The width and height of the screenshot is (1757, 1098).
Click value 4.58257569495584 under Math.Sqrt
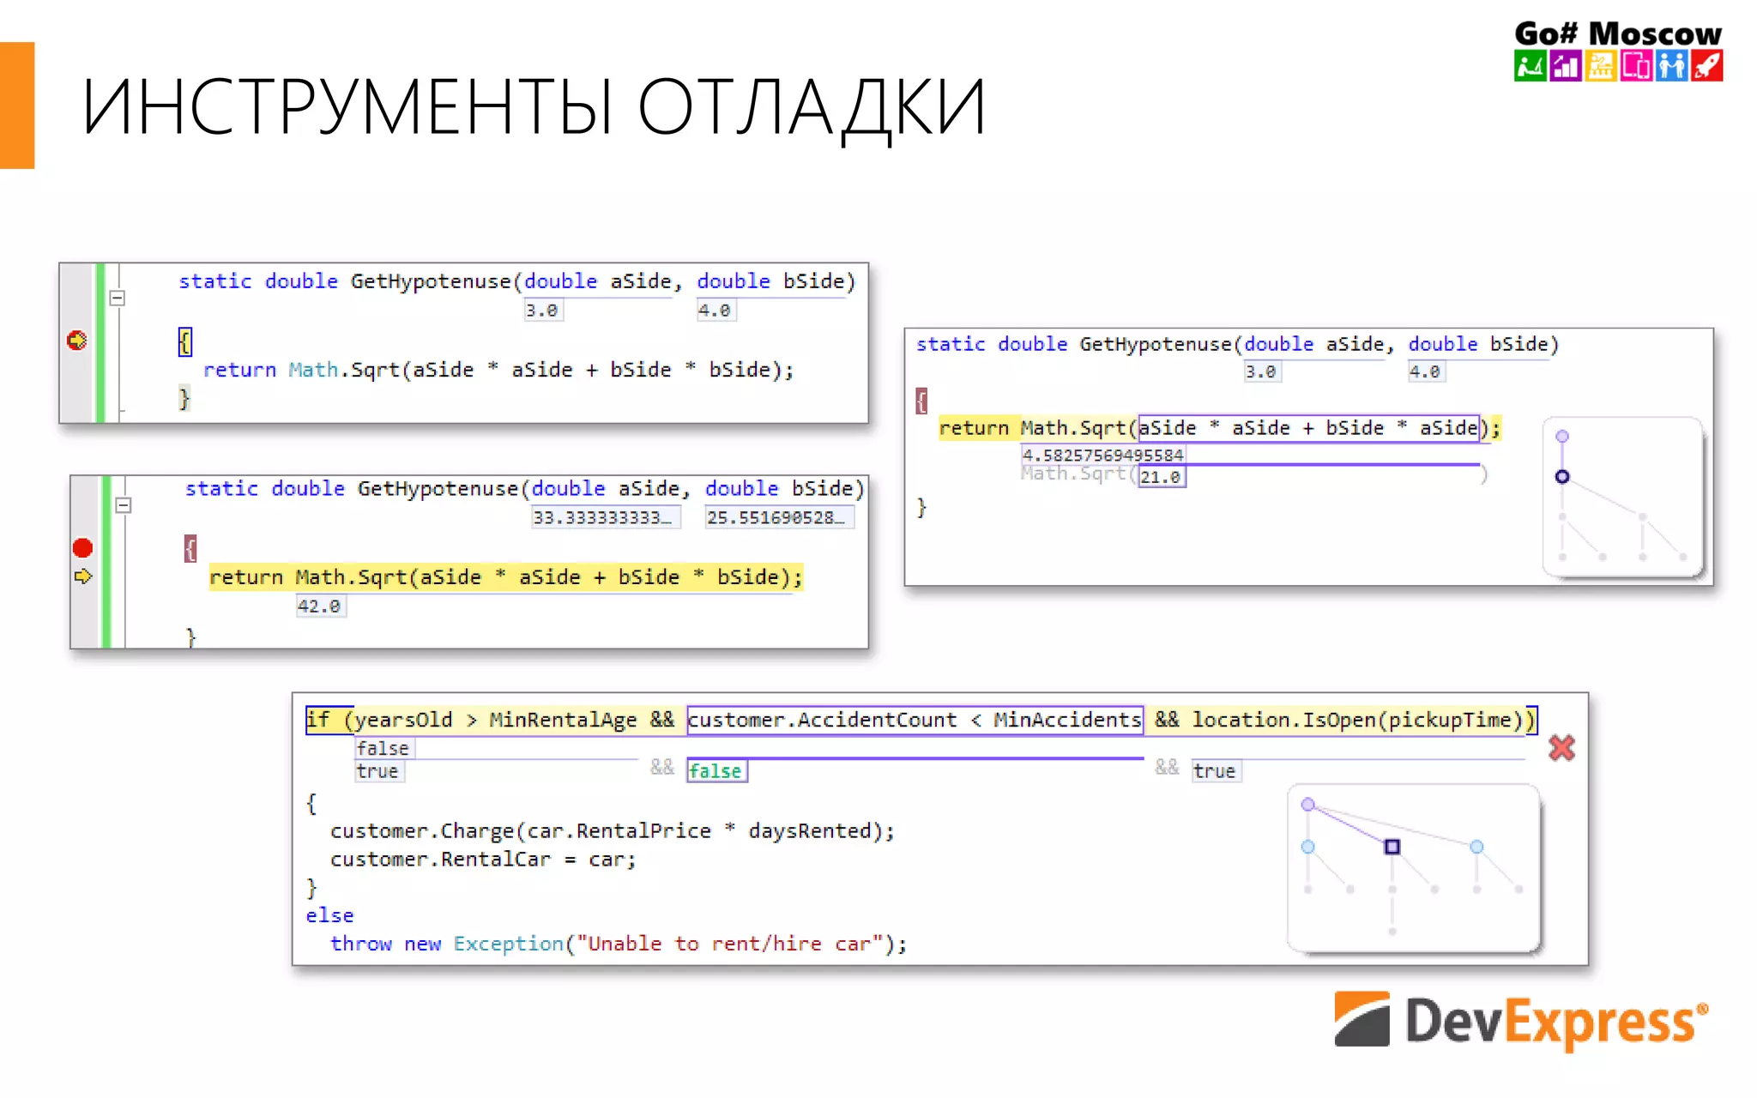coord(1102,455)
